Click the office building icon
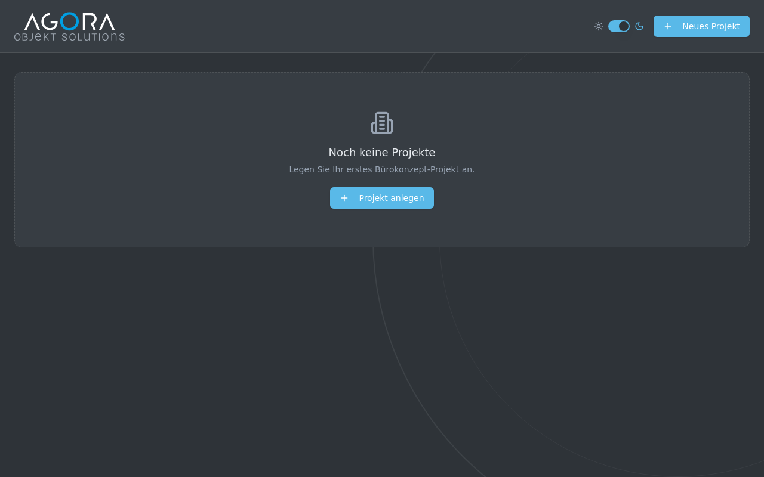Viewport: 764px width, 477px height. point(382,123)
